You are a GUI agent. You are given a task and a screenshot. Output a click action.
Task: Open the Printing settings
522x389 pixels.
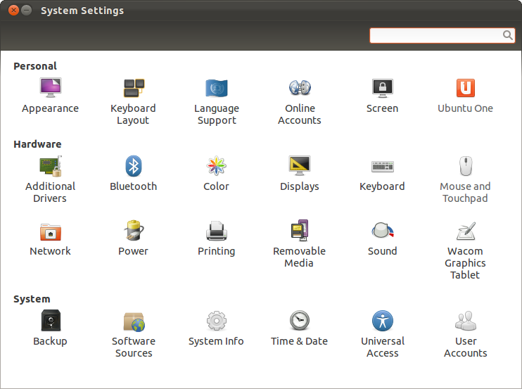click(216, 231)
